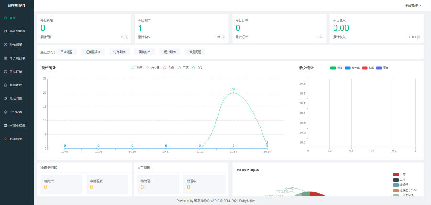Click the user icon beside 用户管理
The height and width of the screenshot is (205, 431).
[5, 85]
